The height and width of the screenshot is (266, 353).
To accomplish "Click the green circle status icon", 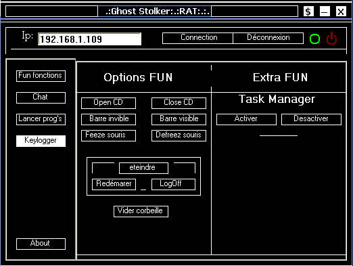I will (314, 39).
